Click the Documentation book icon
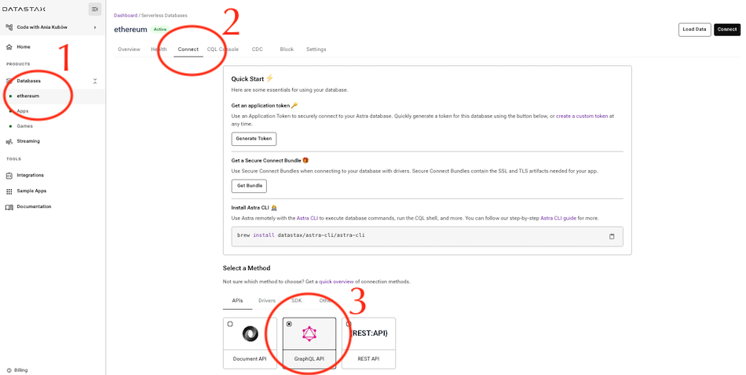Screen dimensions: 746x375 click(9, 207)
